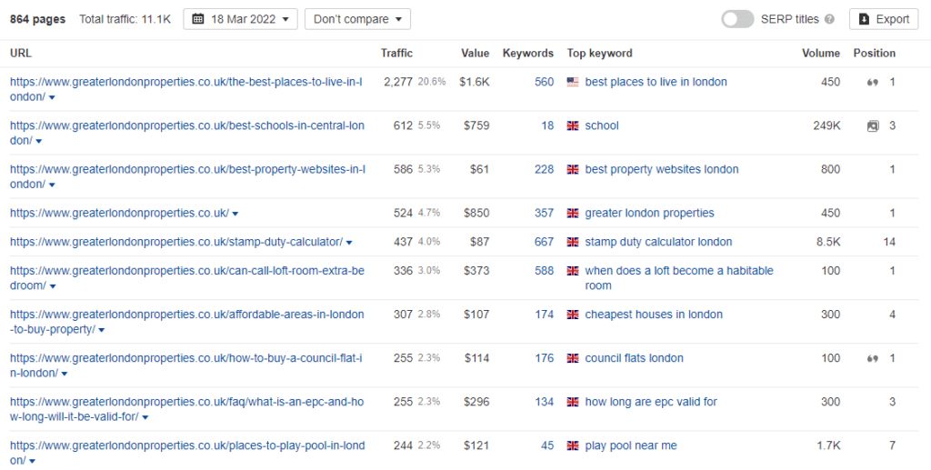Expand dropdown arrow for can-call-loft-room URL
This screenshot has width=931, height=470.
pos(53,286)
